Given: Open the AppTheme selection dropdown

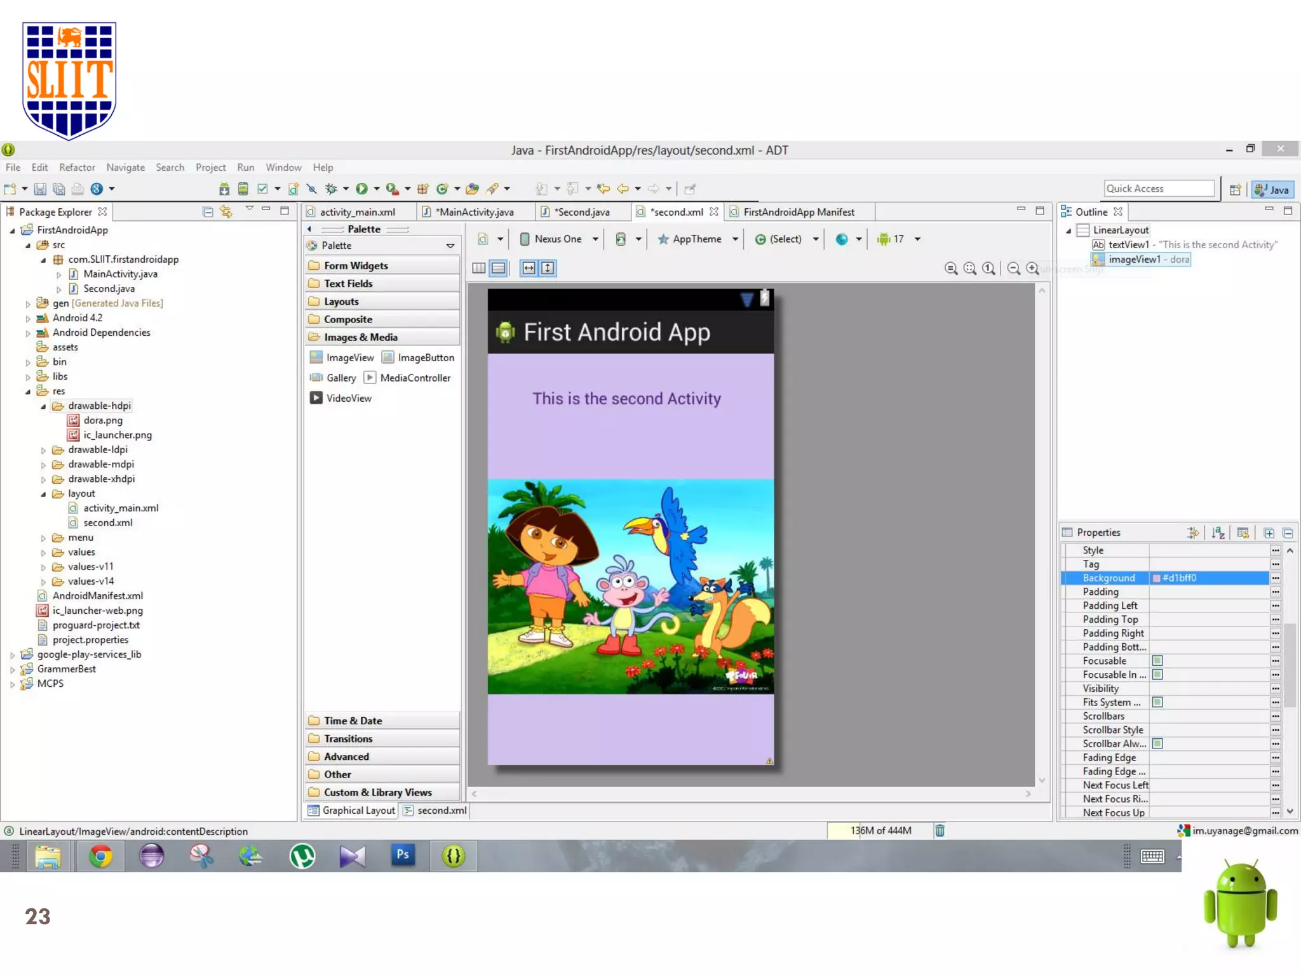Looking at the screenshot, I should (x=698, y=239).
